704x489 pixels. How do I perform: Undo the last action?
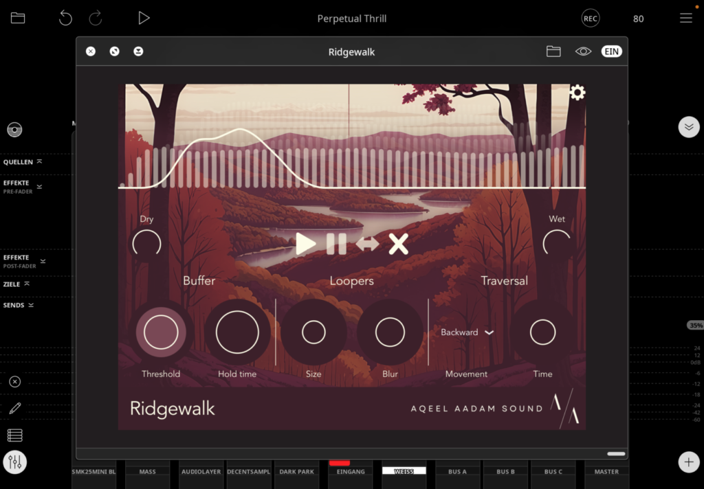[65, 19]
